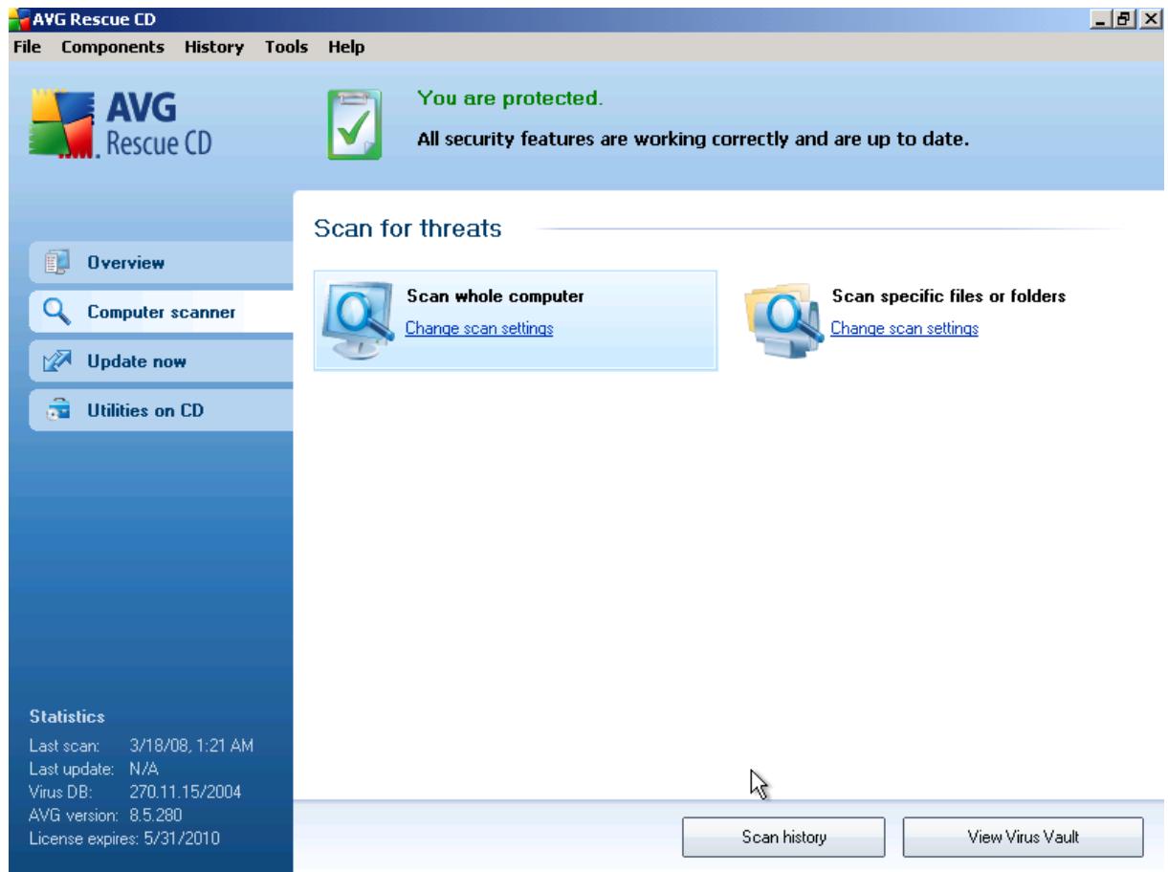
Task: Click the Scan for threats heading
Action: pos(408,229)
